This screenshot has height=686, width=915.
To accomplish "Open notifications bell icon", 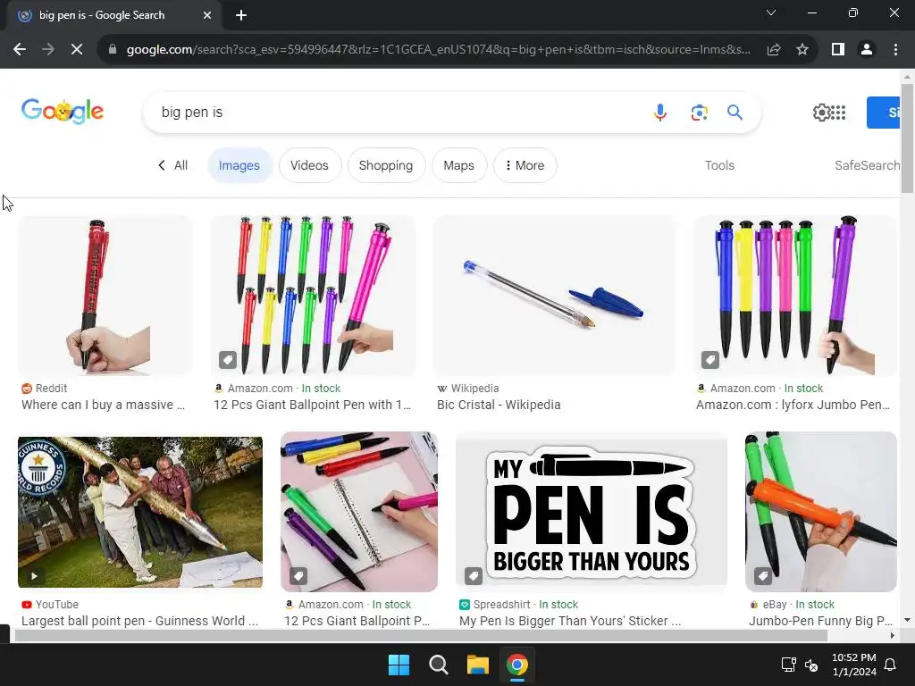I will click(891, 665).
